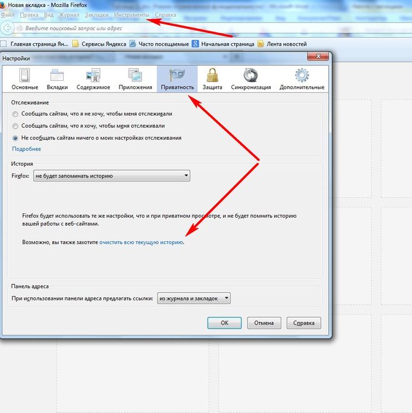Open the Содержимое settings tab

(x=93, y=79)
